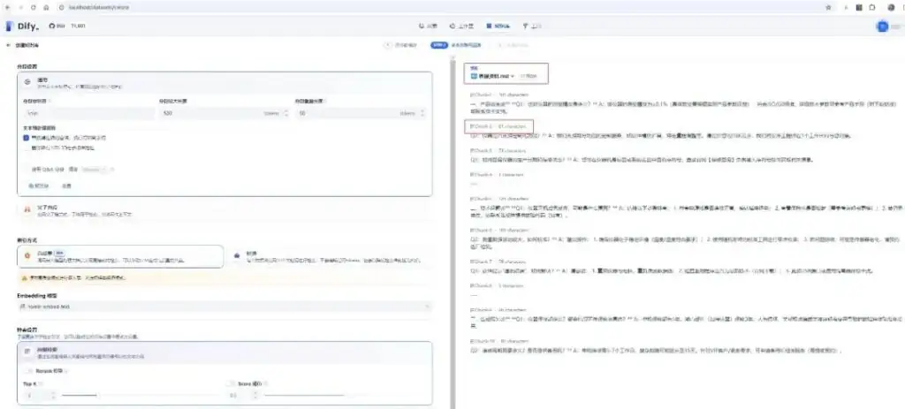Image resolution: width=905 pixels, height=409 pixels.
Task: Click the Top K stepper arrows
Action: tap(53, 396)
